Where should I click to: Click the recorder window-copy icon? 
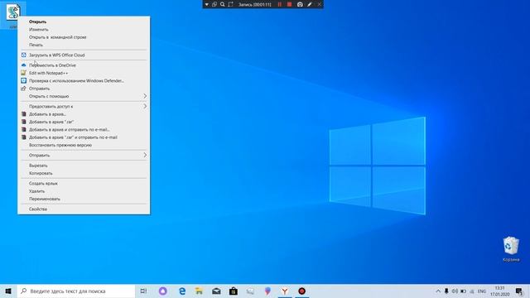pos(214,4)
